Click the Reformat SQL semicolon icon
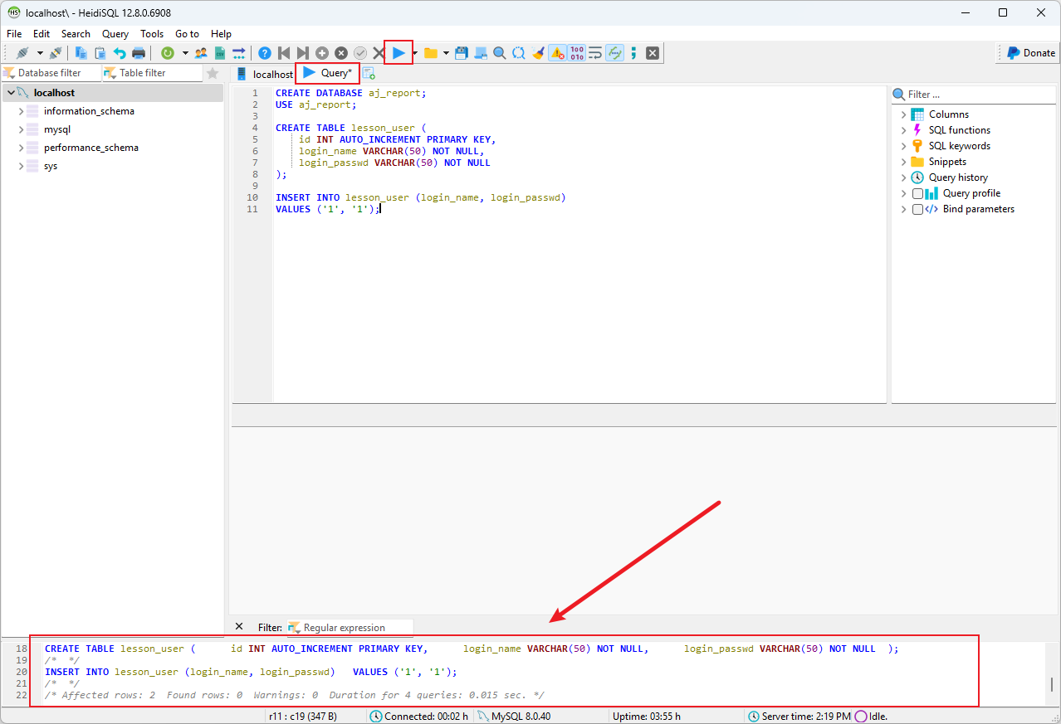Screen dimensions: 1061x724 pyautogui.click(x=633, y=53)
